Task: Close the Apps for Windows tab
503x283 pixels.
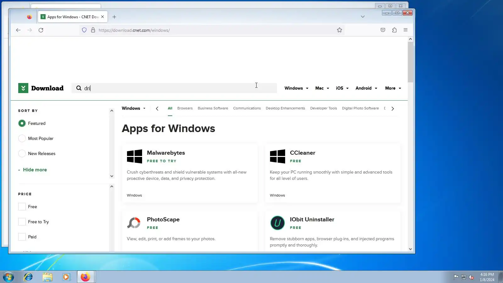Action: 102,17
